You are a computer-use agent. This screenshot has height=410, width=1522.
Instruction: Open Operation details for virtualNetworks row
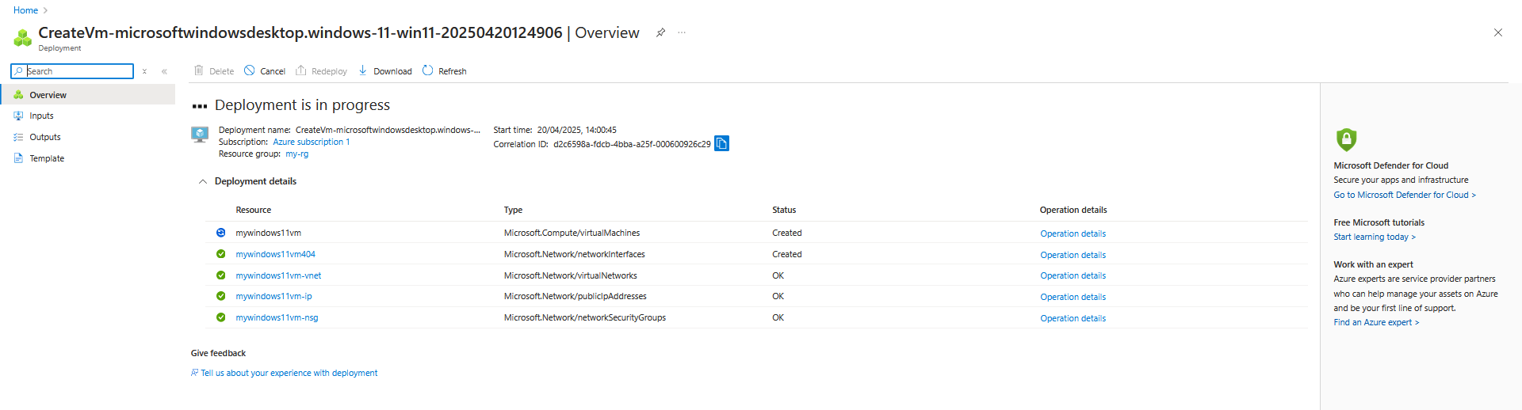pos(1073,275)
